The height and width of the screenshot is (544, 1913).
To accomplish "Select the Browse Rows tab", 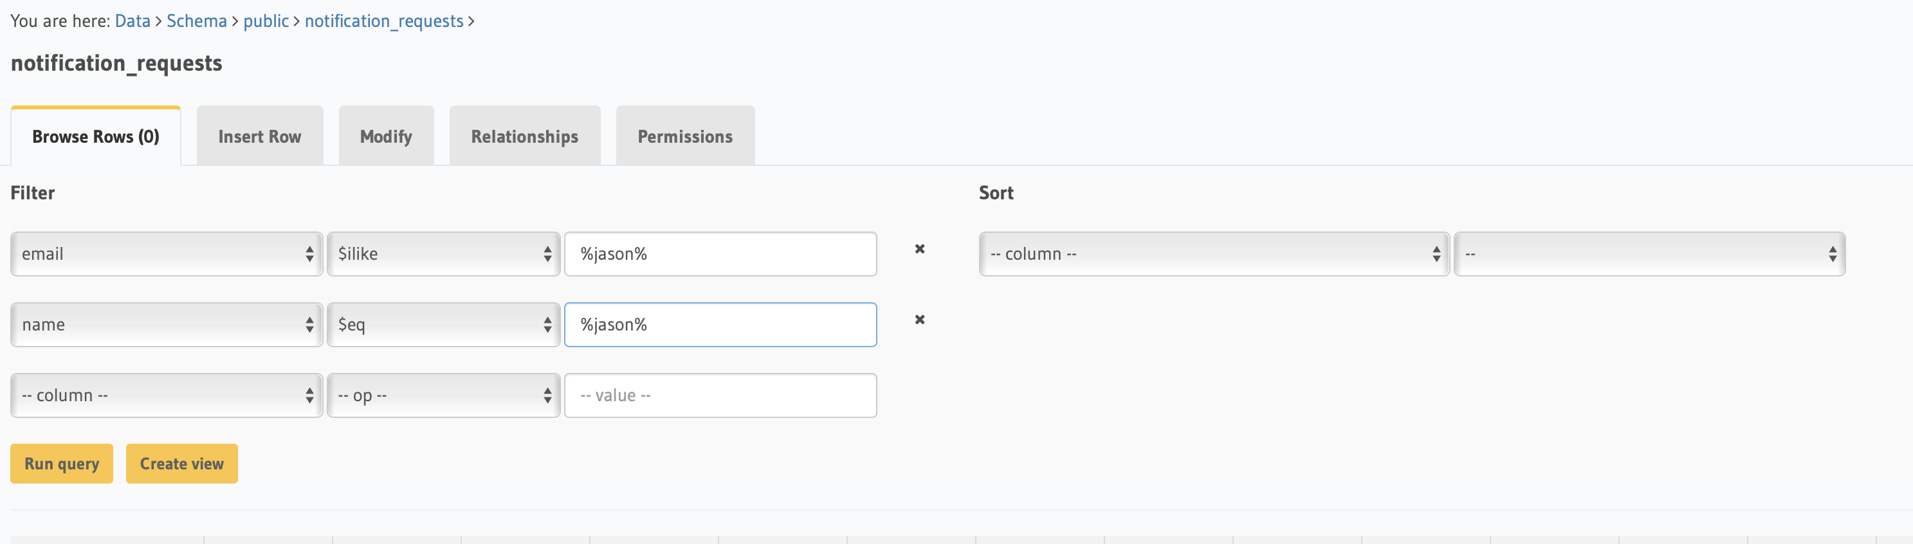I will (96, 136).
